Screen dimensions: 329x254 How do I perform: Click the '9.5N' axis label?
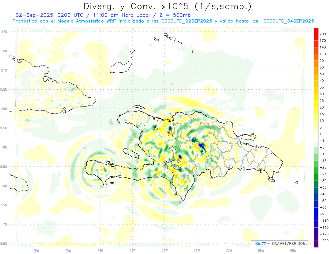coord(4,128)
